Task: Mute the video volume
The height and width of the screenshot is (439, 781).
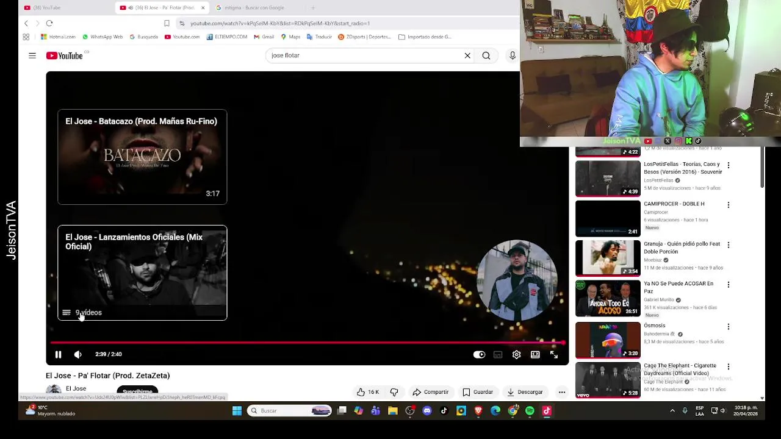Action: click(77, 354)
